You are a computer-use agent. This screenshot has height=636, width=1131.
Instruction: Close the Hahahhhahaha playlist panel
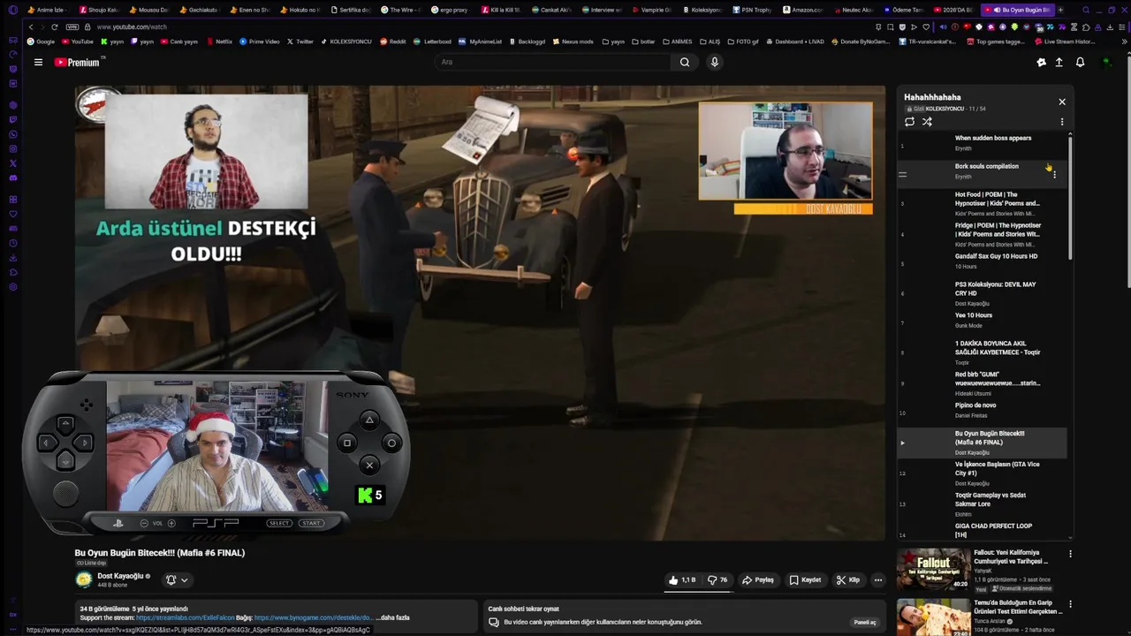coord(1062,102)
